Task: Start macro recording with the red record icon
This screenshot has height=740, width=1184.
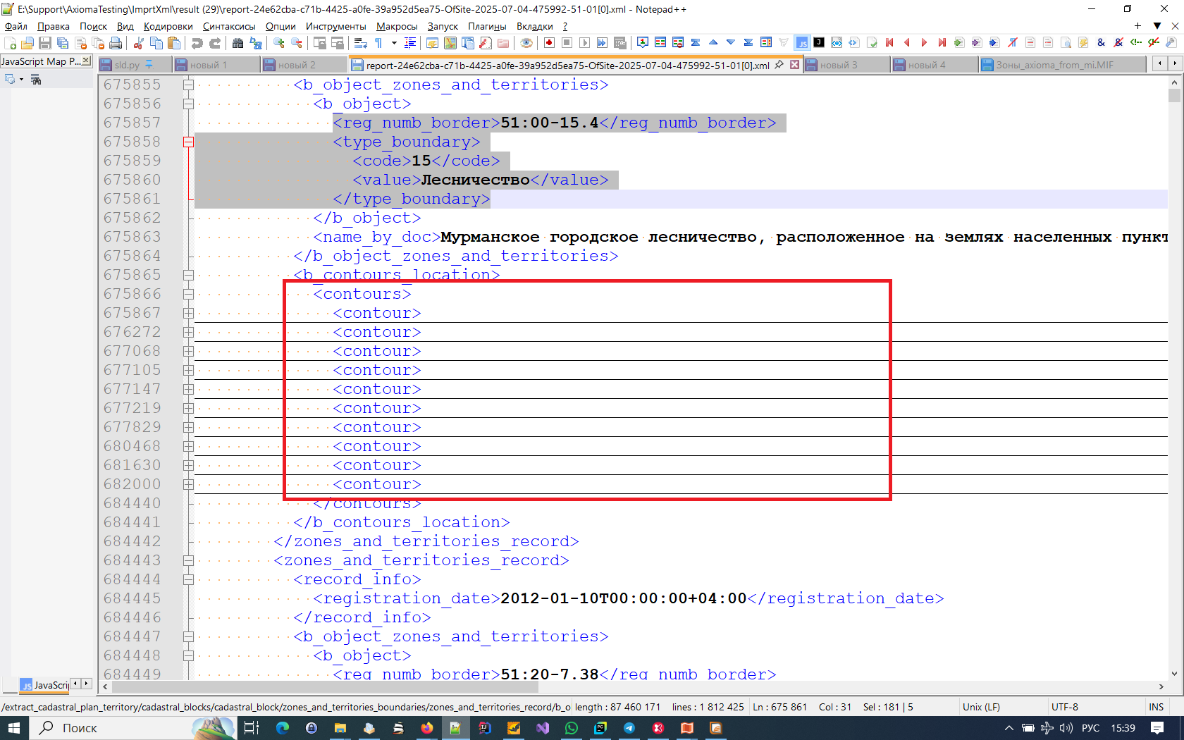Action: click(548, 43)
